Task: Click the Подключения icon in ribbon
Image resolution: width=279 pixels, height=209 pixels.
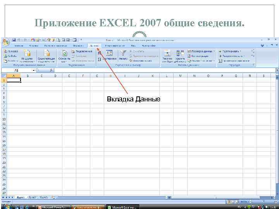Action: click(73, 51)
